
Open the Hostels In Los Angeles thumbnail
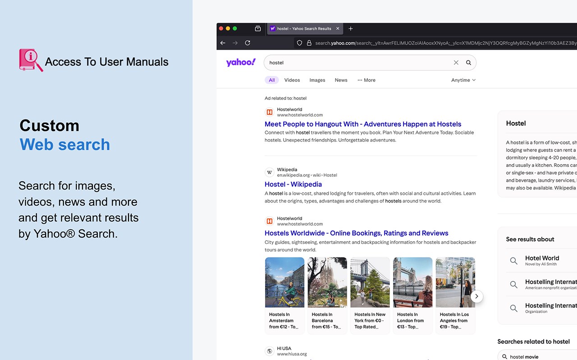click(455, 282)
